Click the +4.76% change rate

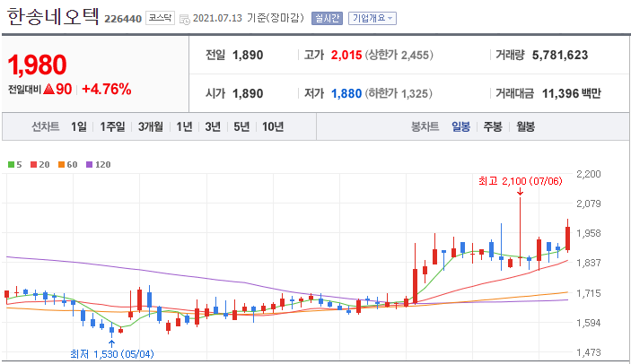tap(107, 89)
